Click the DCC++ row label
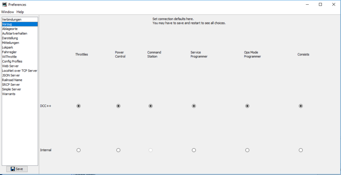 click(46, 106)
